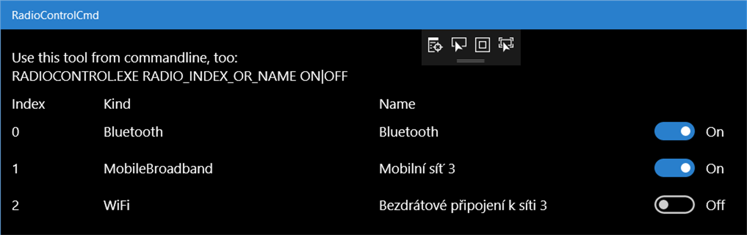Click the Mobilní síť 3 radio name
The image size is (747, 235).
coord(417,169)
